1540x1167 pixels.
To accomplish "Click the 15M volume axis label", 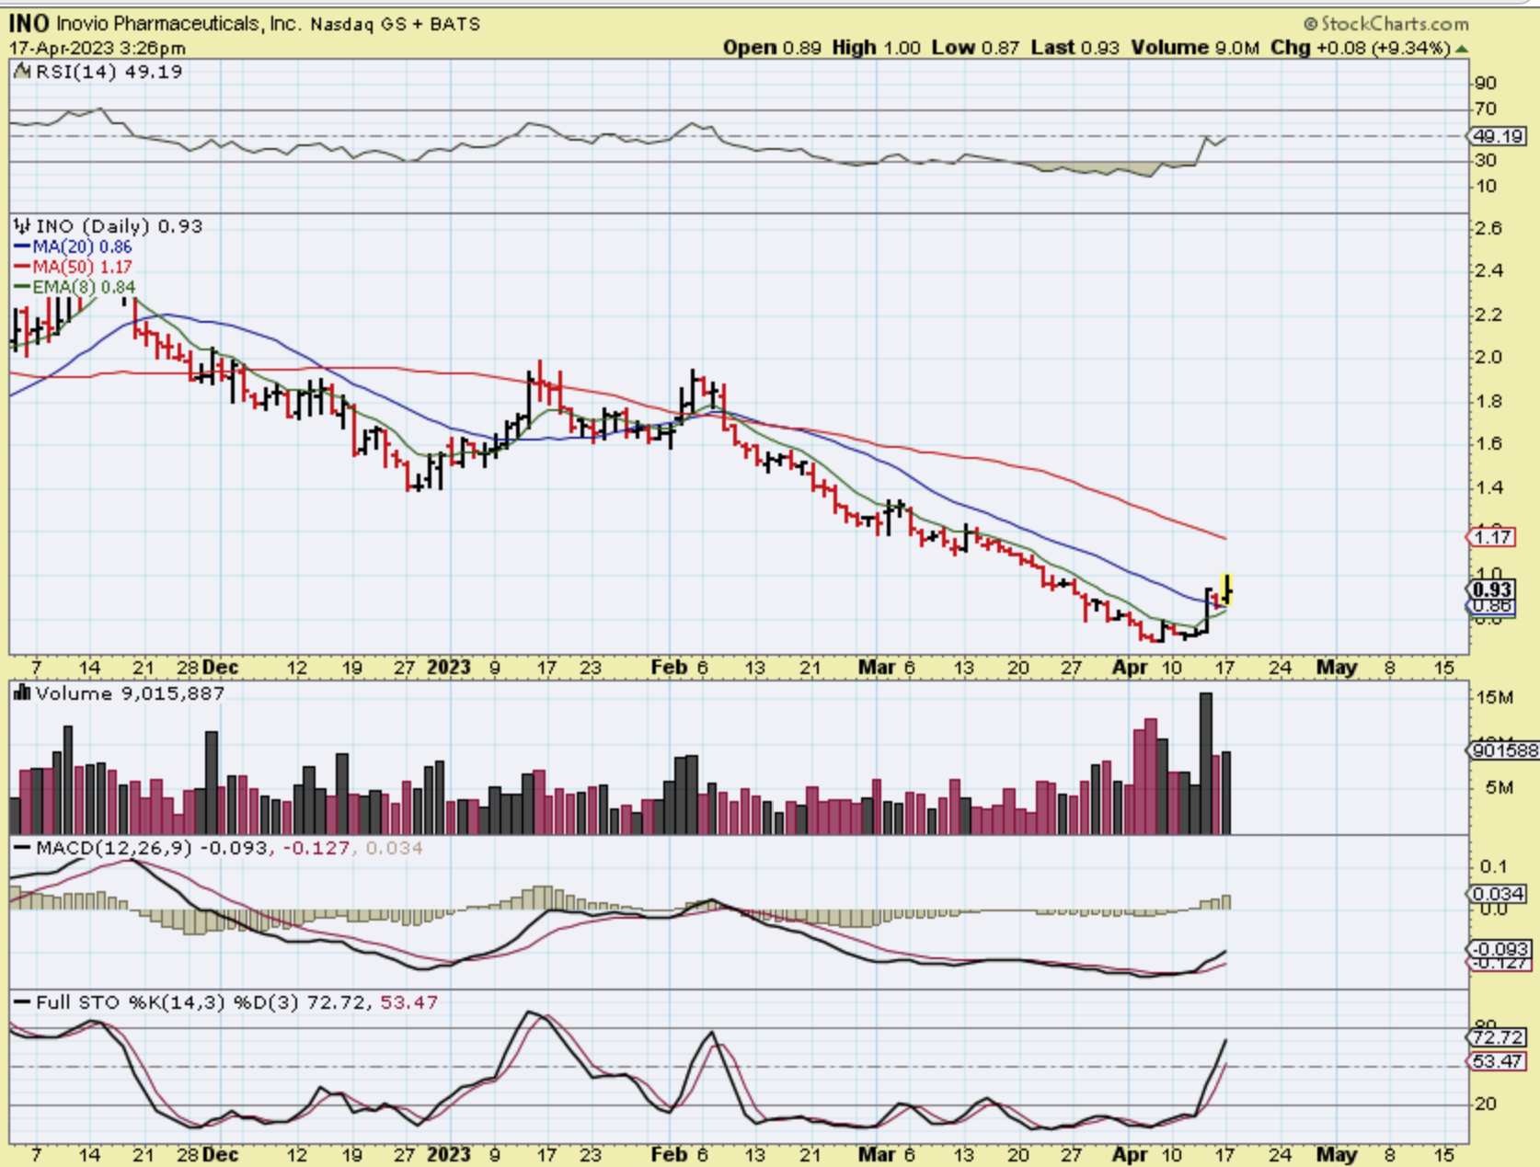I will tap(1495, 697).
